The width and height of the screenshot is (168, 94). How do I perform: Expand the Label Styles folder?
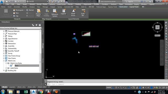6,68
